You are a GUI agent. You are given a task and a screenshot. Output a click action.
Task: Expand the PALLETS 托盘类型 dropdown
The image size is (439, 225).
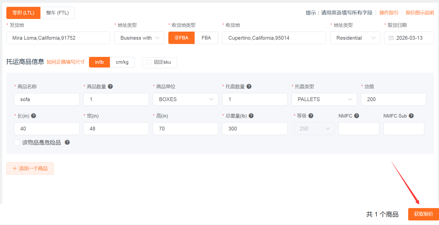324,99
